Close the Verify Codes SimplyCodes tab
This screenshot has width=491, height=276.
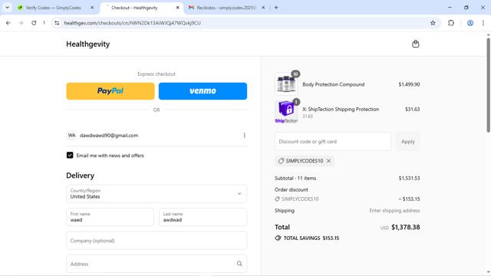tap(92, 8)
